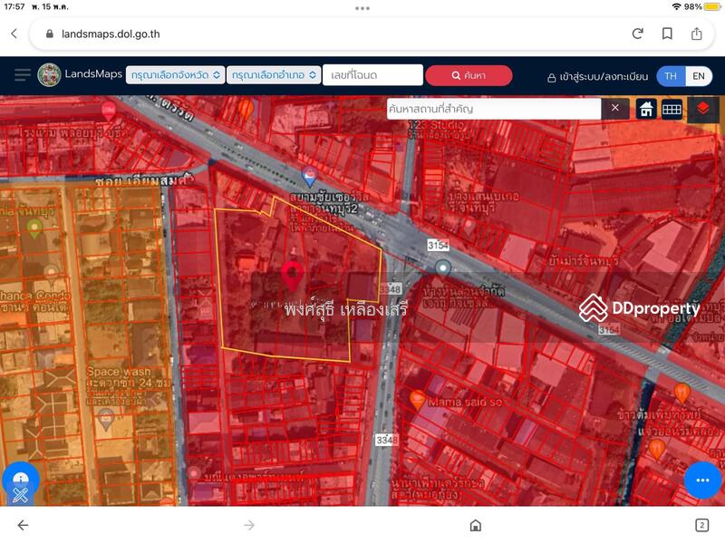The image size is (725, 544).
Task: Switch language to EN
Action: point(699,76)
